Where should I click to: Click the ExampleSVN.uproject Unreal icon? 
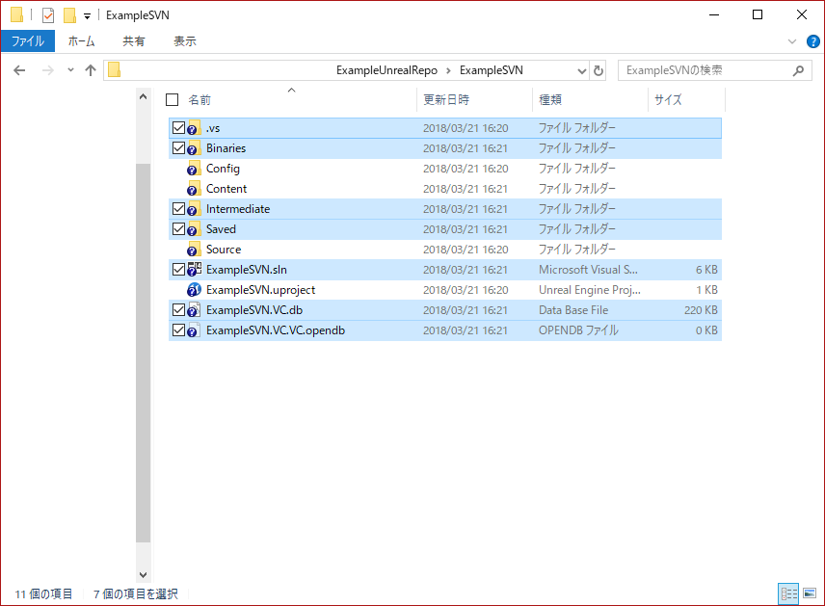[x=194, y=290]
